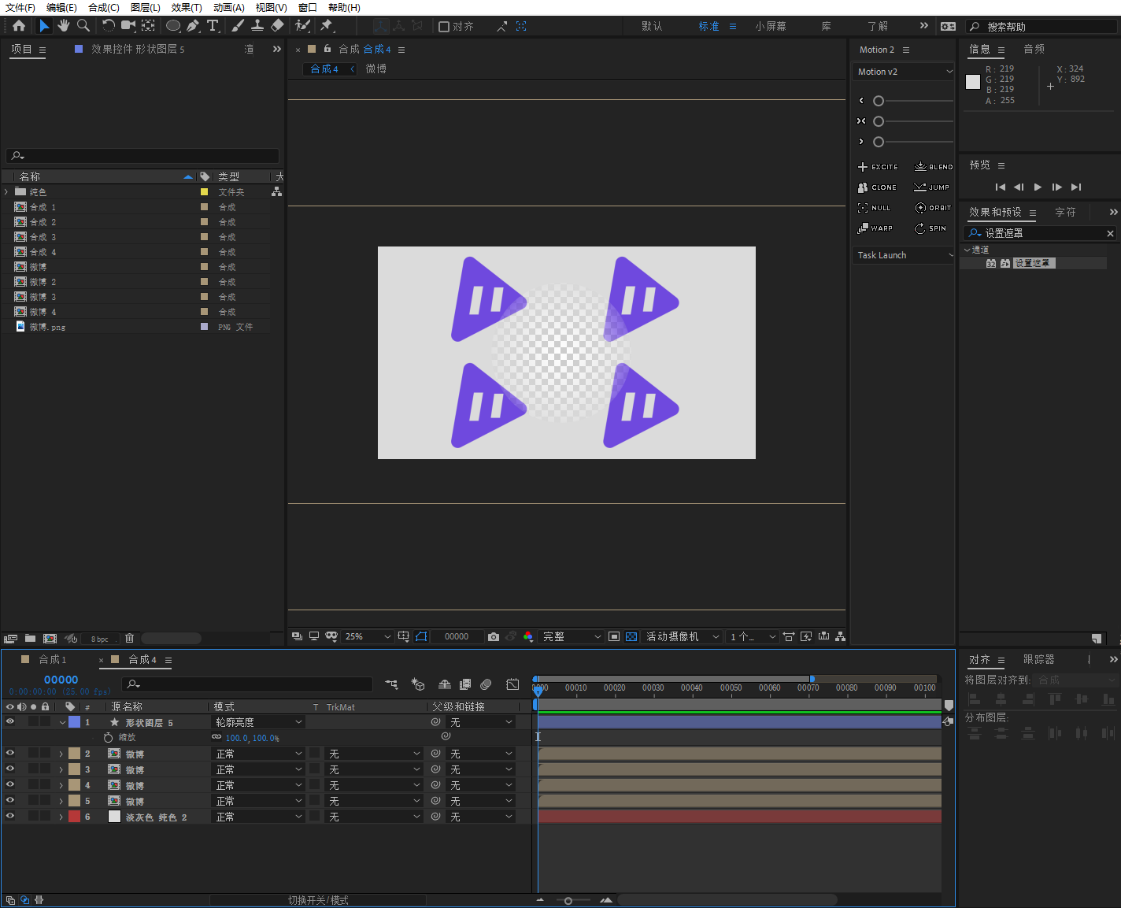Viewport: 1121px width, 908px height.
Task: Select the Zoom magnifier tool
Action: (x=83, y=26)
